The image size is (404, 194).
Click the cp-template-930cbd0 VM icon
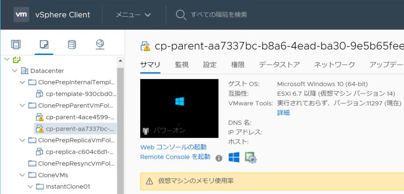tap(40, 93)
